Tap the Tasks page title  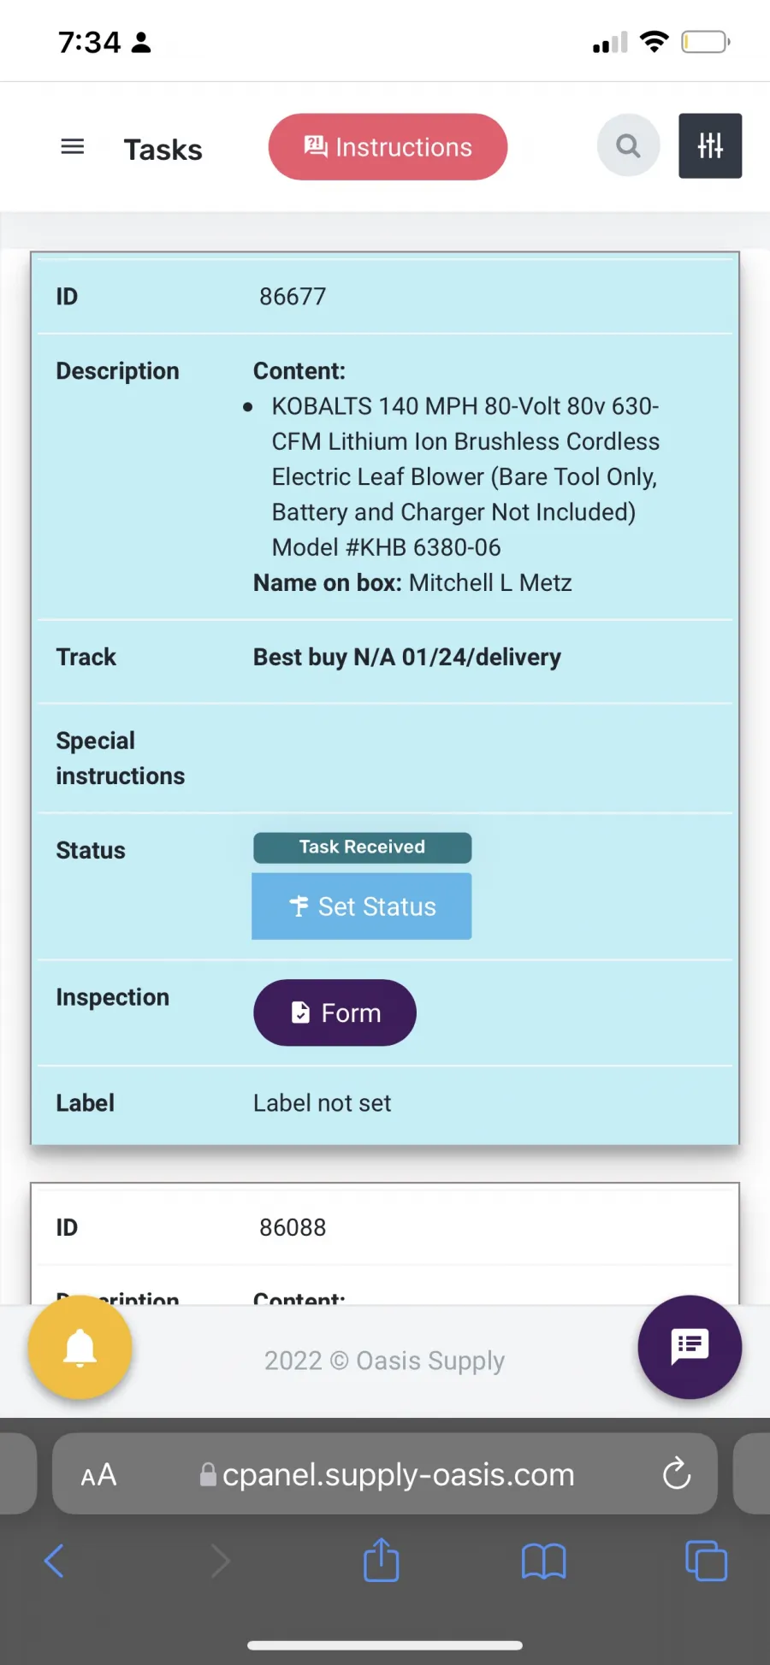[163, 150]
